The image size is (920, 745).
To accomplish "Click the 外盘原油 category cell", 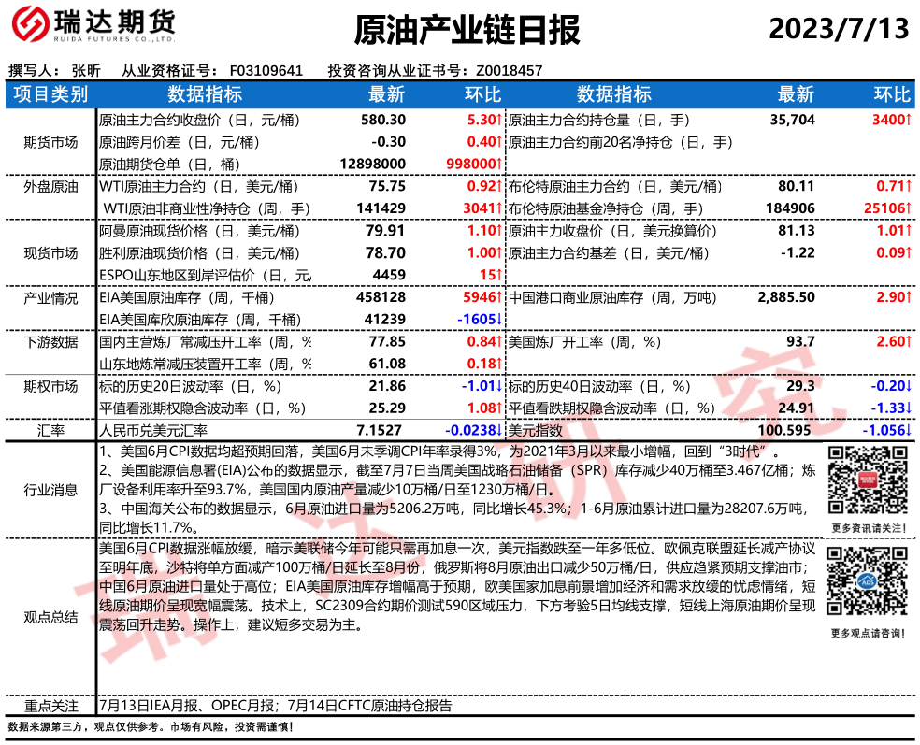I will [x=50, y=196].
